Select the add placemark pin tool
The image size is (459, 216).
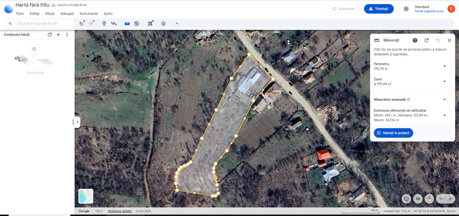(104, 23)
